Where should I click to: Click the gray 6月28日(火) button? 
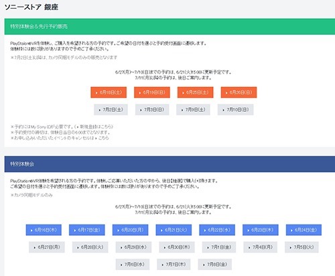pyautogui.click(x=90, y=247)
